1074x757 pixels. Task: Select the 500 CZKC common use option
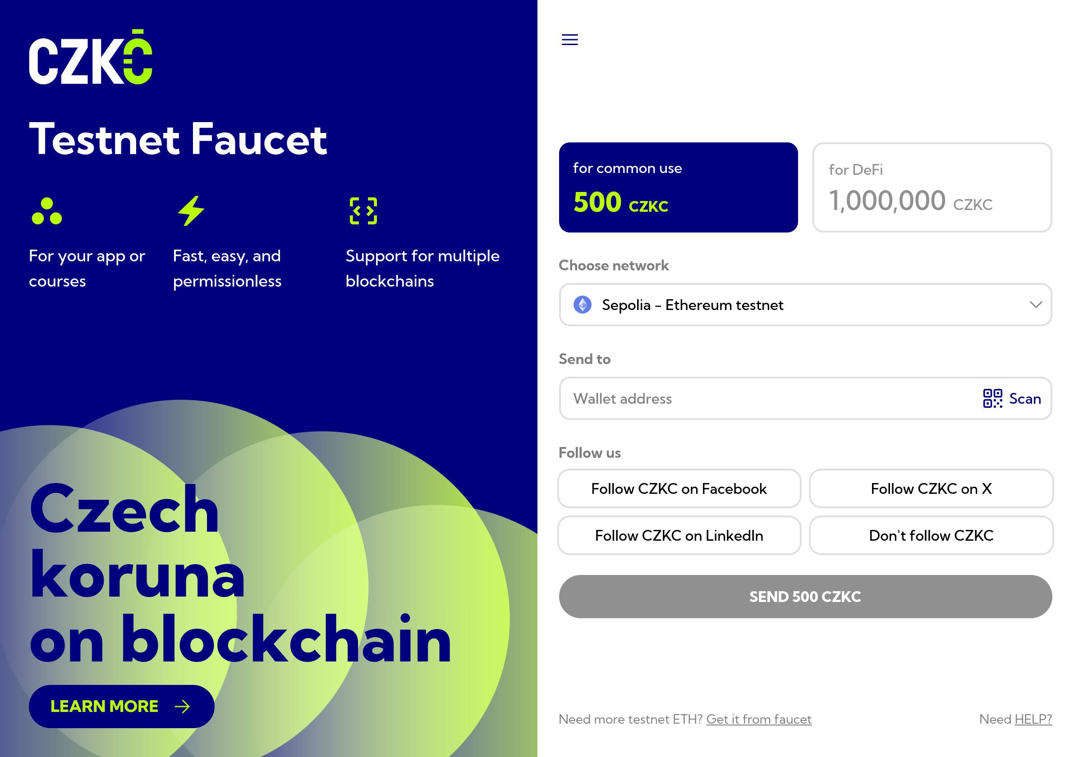point(678,187)
